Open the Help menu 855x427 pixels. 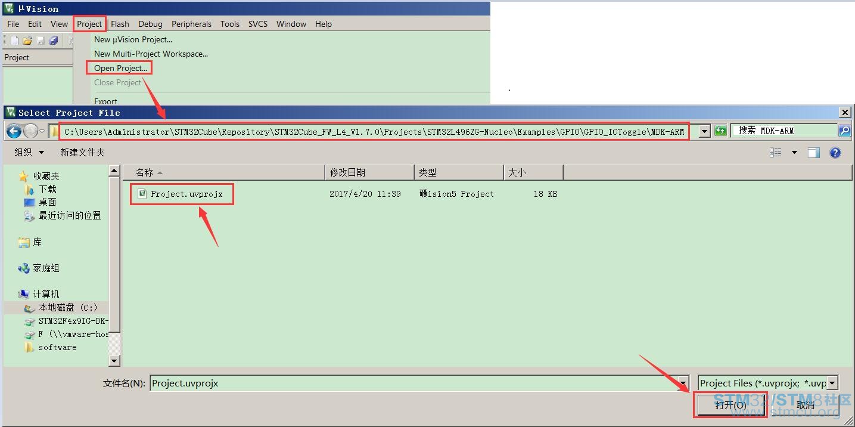(324, 24)
